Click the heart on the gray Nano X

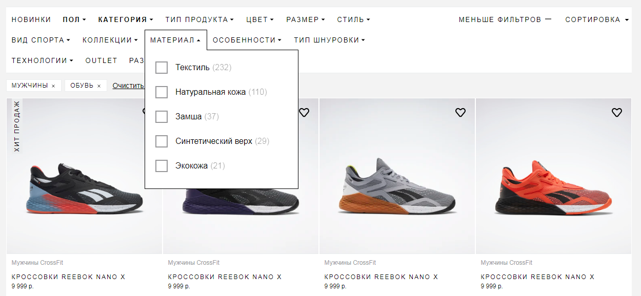coord(460,113)
